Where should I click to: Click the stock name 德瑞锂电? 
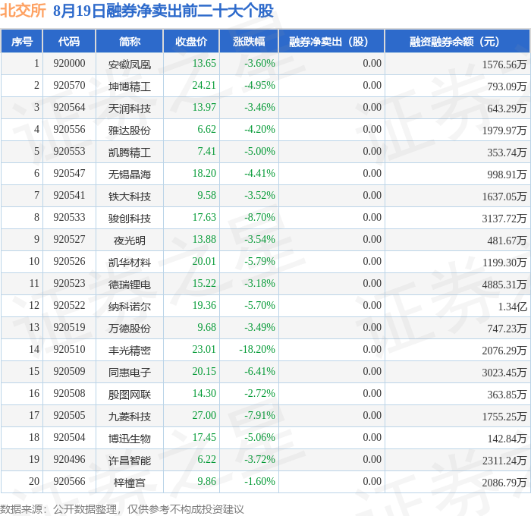pyautogui.click(x=130, y=285)
